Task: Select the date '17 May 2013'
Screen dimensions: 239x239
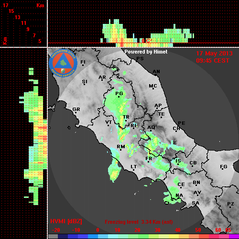Action: pyautogui.click(x=214, y=54)
